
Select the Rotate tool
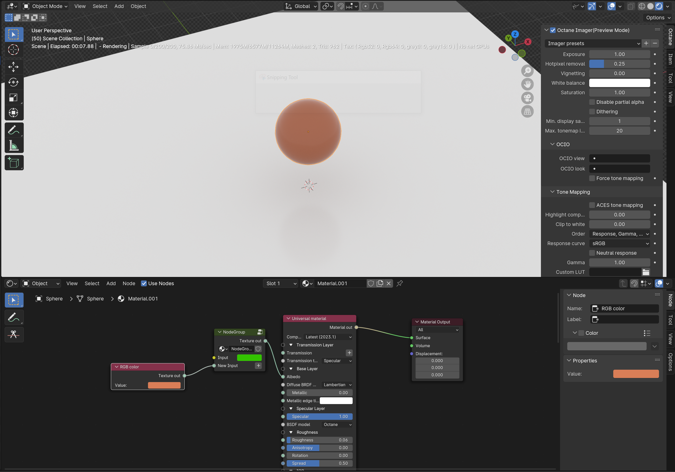[13, 82]
